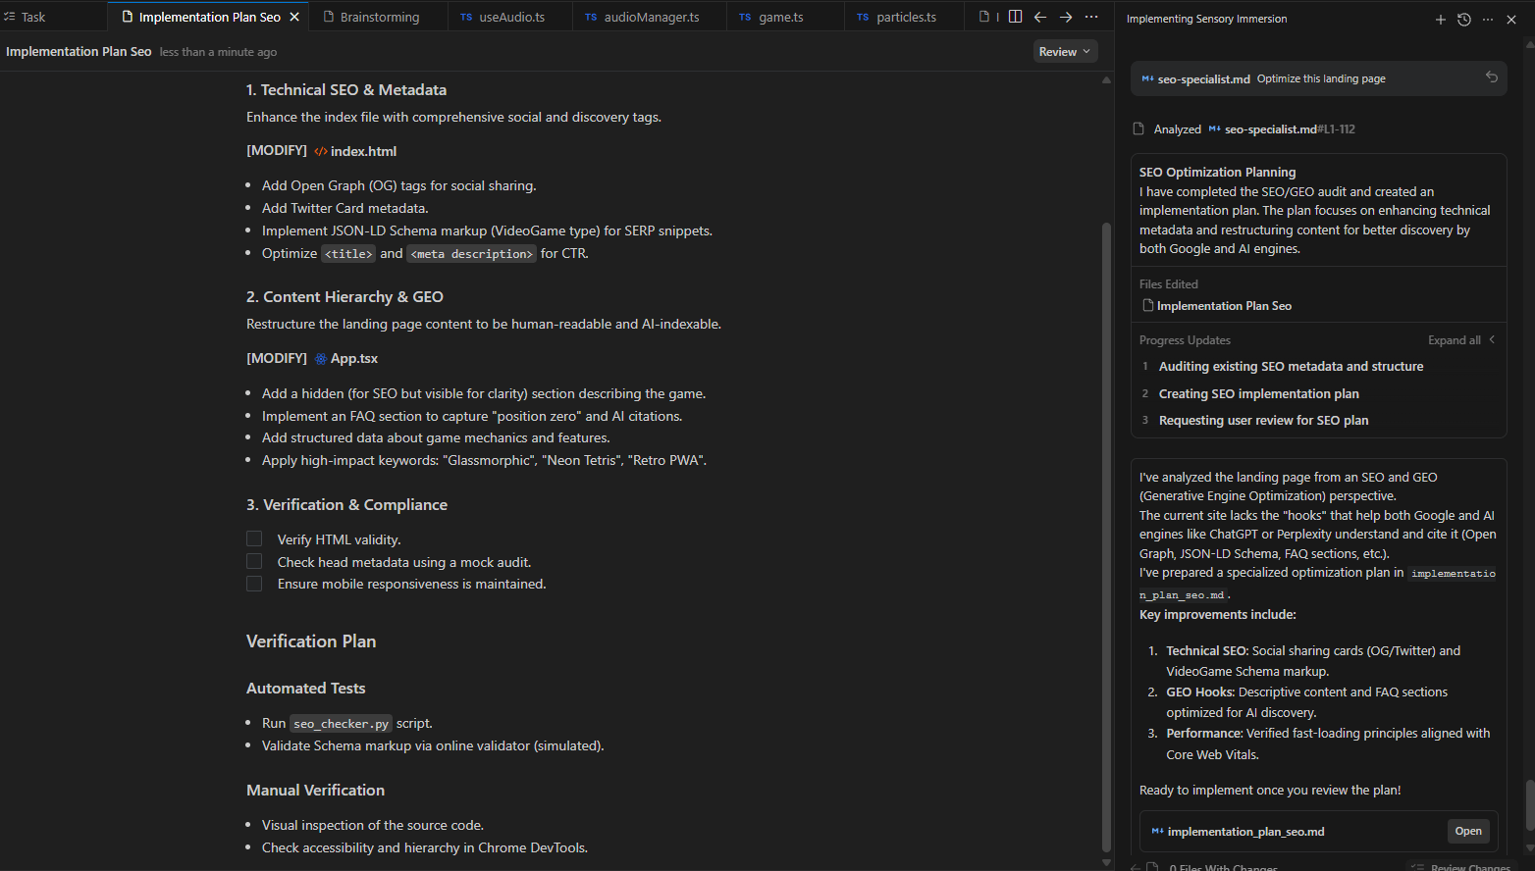Open conversation history via the clock icon
Viewport: 1535px width, 871px height.
point(1463,19)
